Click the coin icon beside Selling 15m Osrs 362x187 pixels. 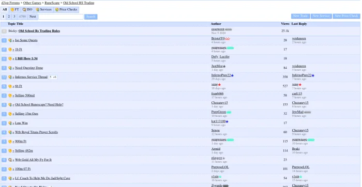[10, 114]
